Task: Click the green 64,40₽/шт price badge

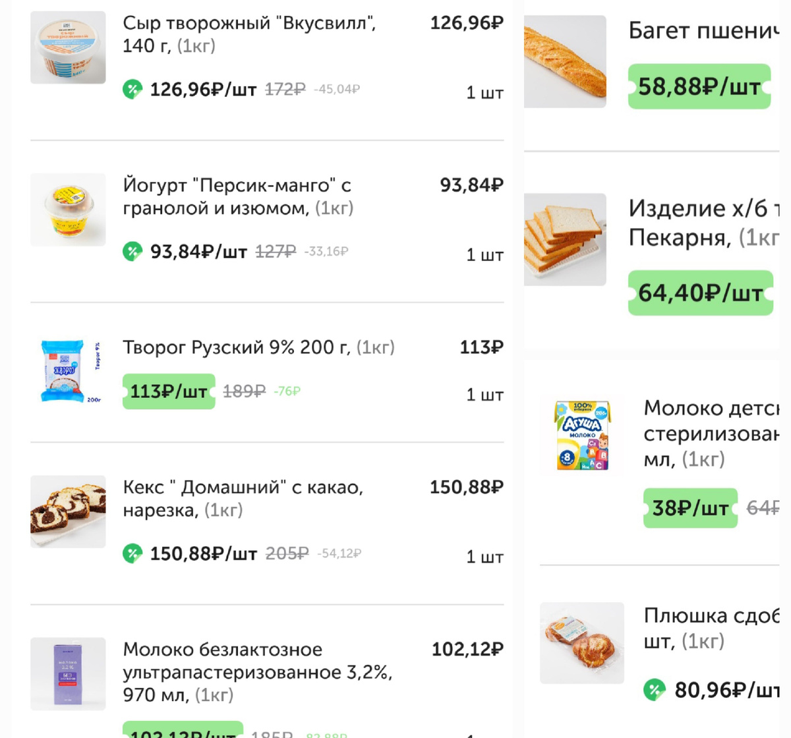Action: [x=700, y=293]
